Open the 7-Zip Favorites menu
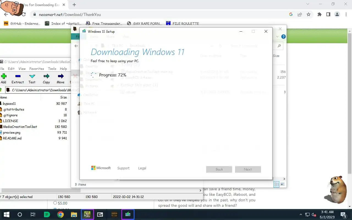Image resolution: width=352 pixels, height=220 pixels. (x=37, y=69)
